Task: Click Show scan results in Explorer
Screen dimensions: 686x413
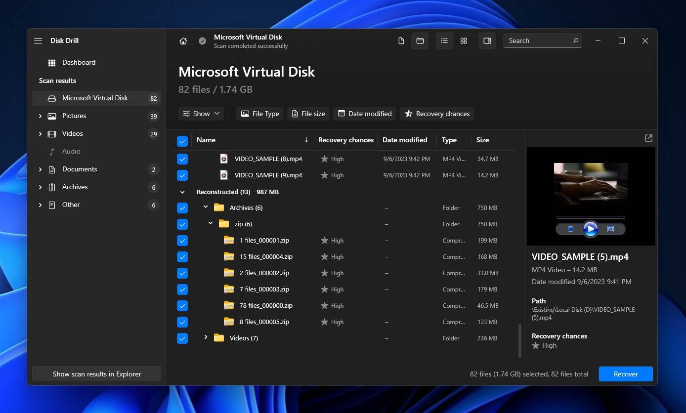Action: click(97, 374)
